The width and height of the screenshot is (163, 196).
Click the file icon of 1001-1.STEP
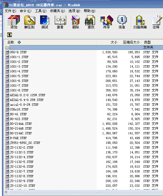coord(7,57)
